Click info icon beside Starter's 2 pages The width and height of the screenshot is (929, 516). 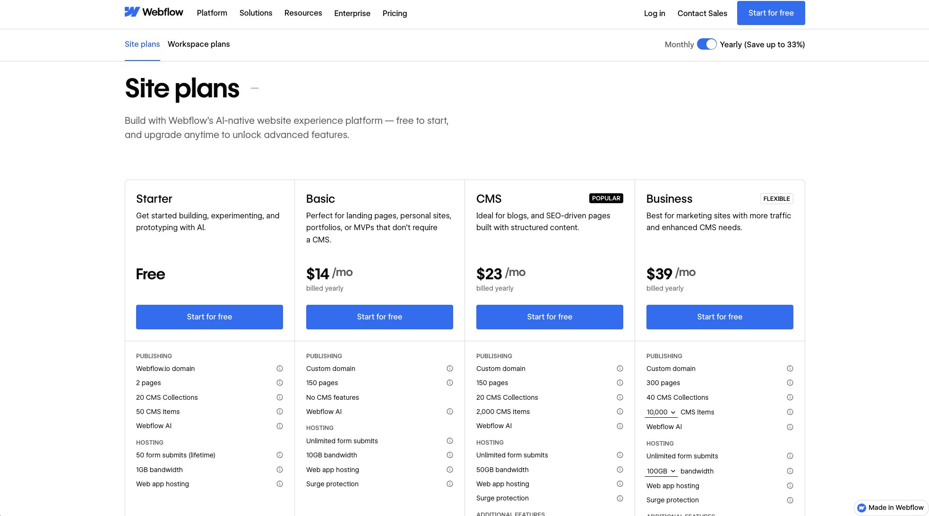pyautogui.click(x=280, y=383)
